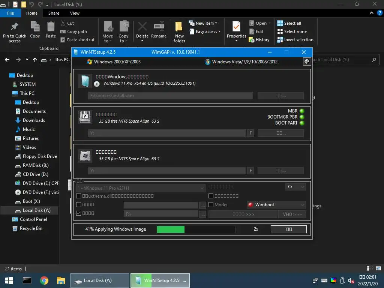384x288 pixels.
Task: Click the Paste clipboard icon
Action: click(51, 26)
